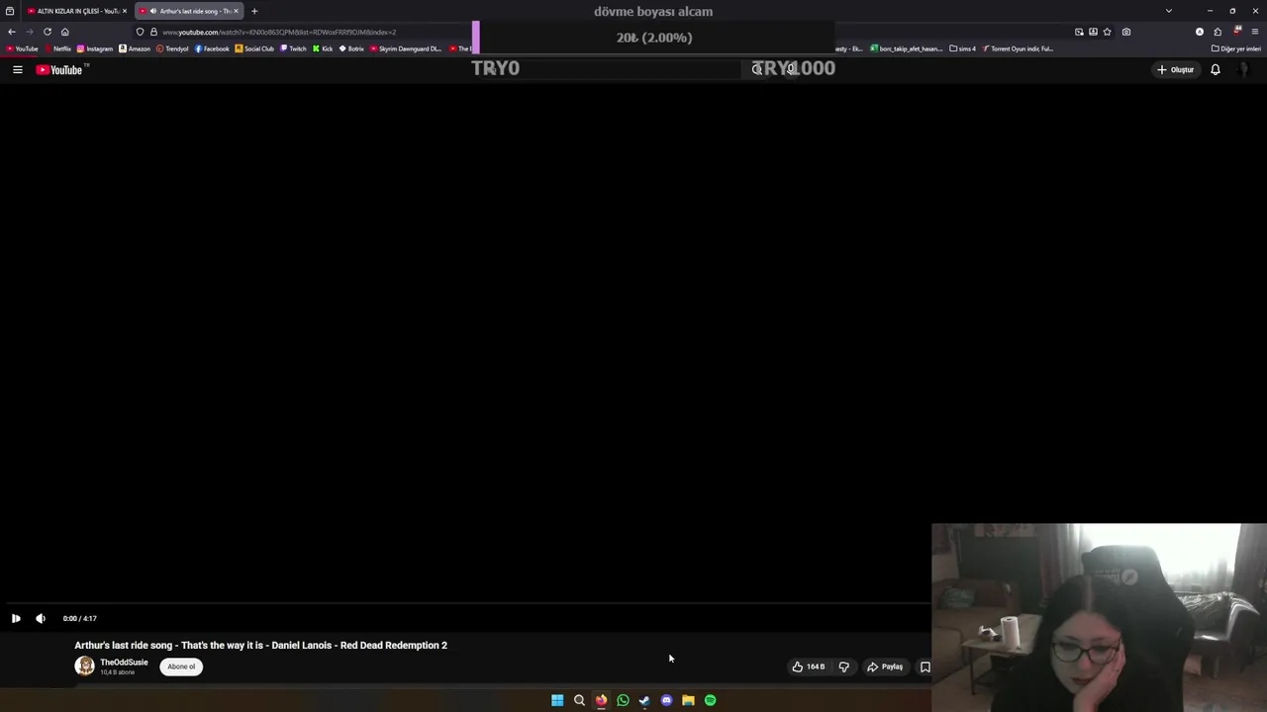Open Firefox View tab icon

(x=10, y=11)
